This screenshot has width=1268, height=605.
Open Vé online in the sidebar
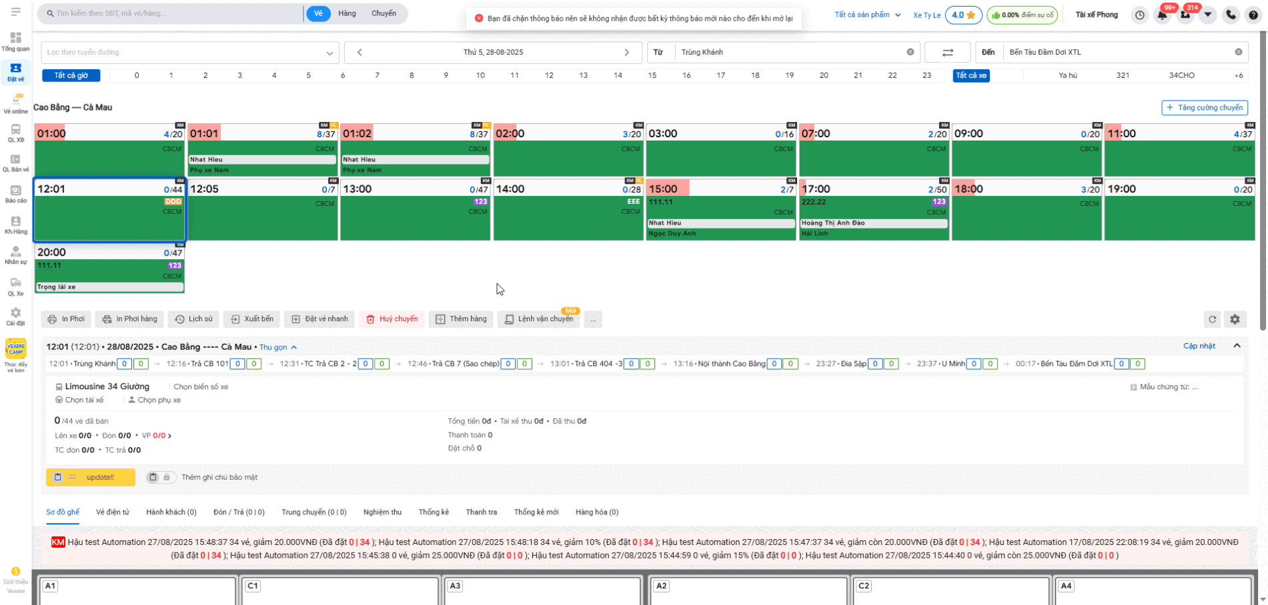pyautogui.click(x=16, y=104)
